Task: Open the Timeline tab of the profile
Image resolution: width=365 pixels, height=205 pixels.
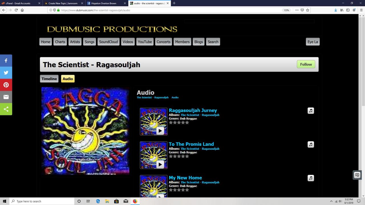Action: (x=49, y=79)
